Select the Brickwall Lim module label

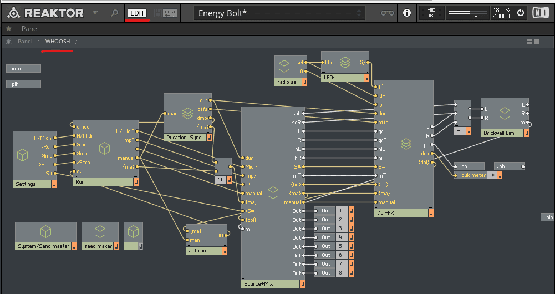coord(502,133)
